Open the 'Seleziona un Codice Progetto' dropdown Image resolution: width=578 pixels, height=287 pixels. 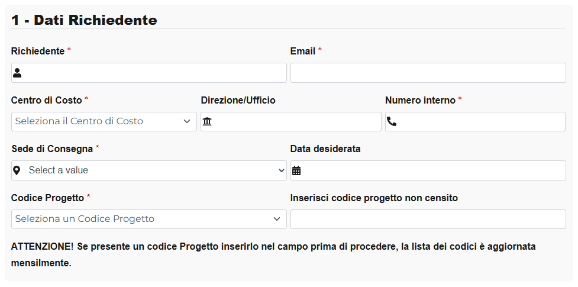coord(148,219)
